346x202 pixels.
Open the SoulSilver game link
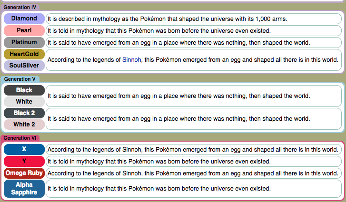(24, 66)
